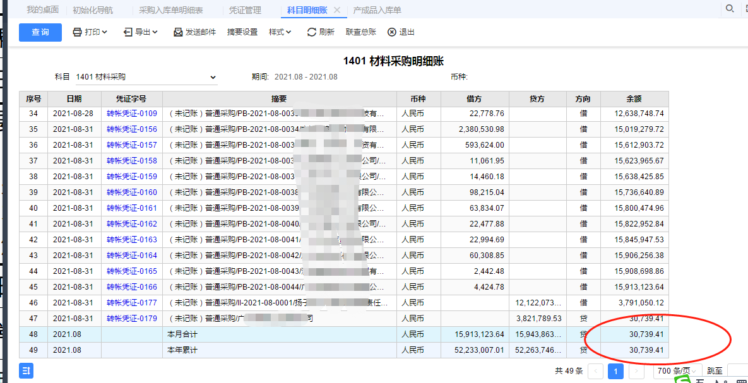The width and height of the screenshot is (748, 383).
Task: Click the 贷方 column header
Action: coord(538,98)
